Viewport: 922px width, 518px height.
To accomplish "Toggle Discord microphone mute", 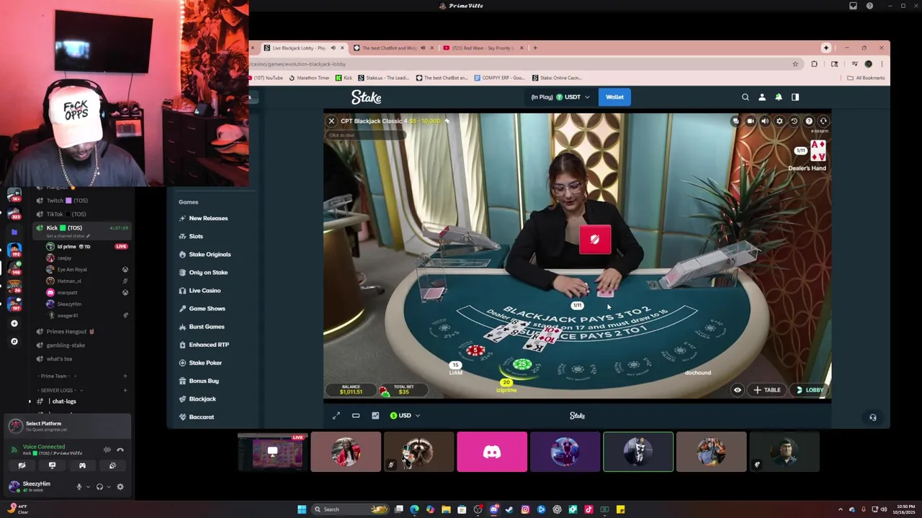I will tap(79, 487).
